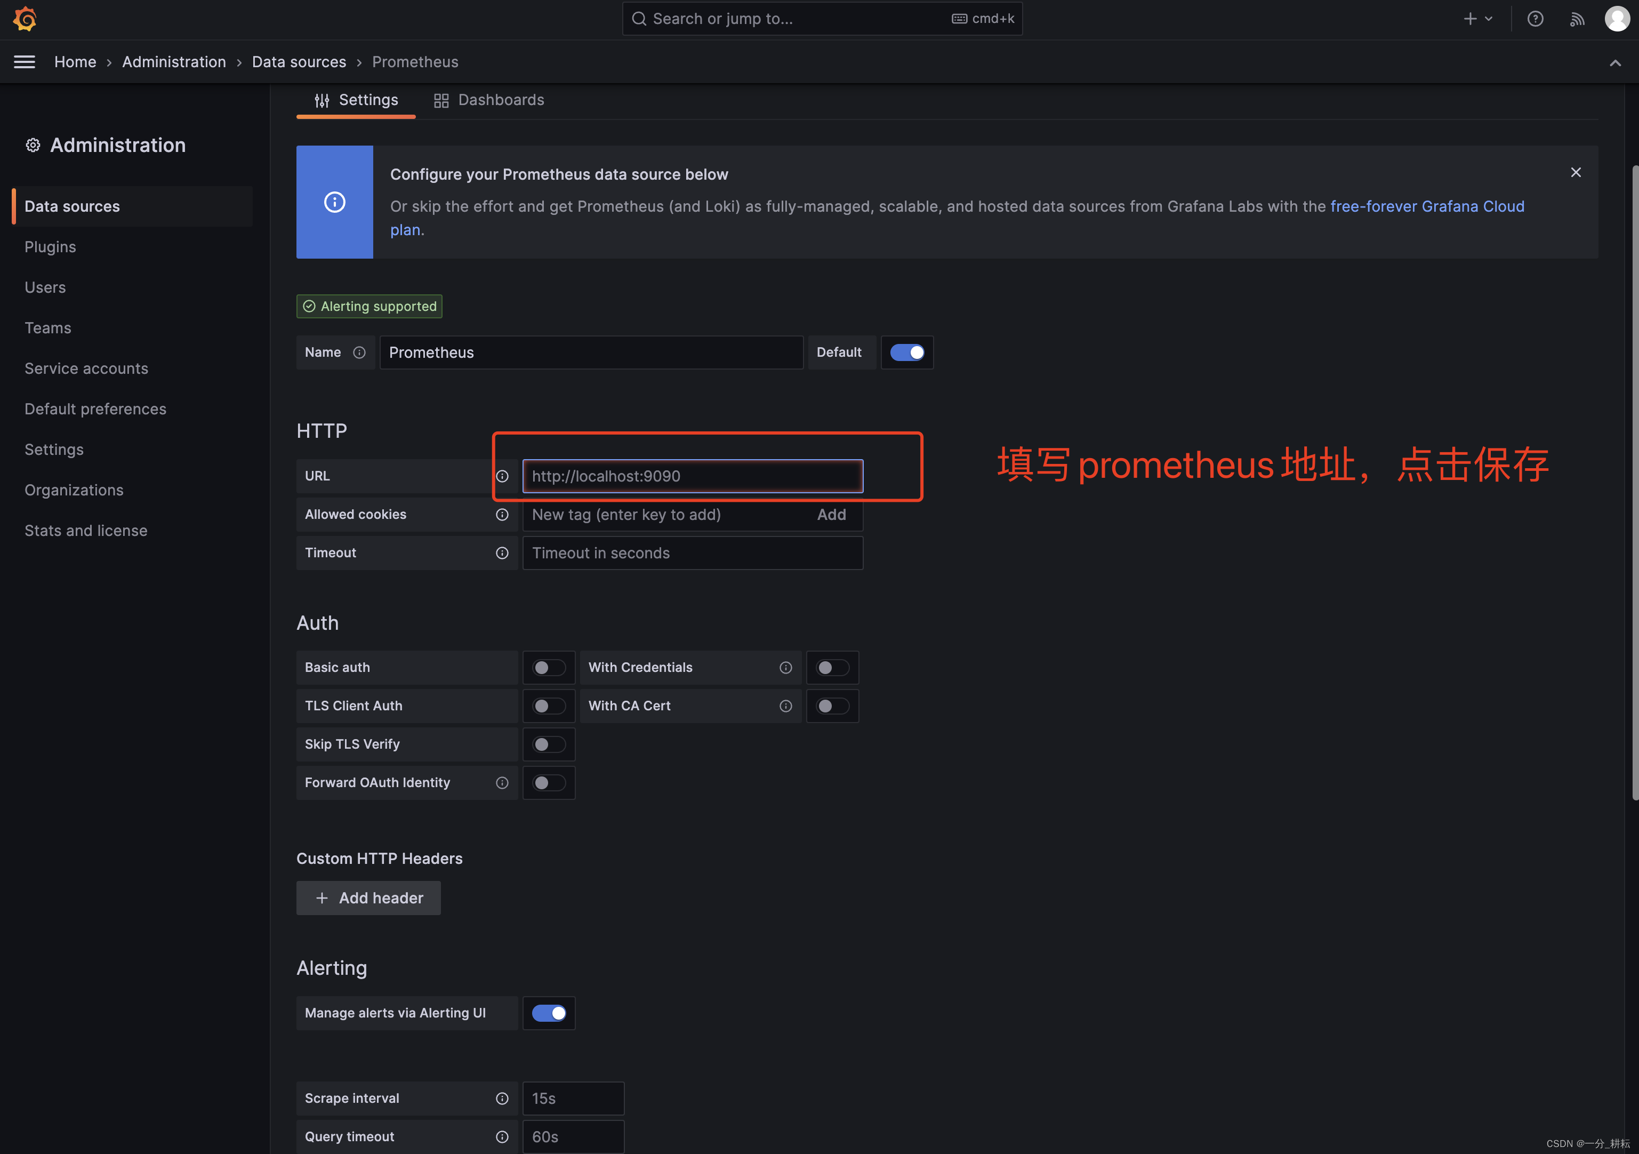Click the Add header button

click(x=368, y=897)
